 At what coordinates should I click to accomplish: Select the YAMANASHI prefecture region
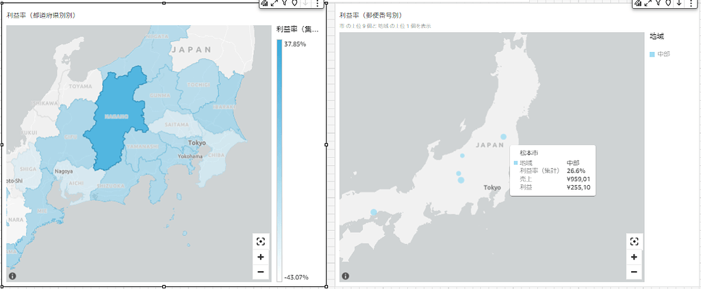141,146
